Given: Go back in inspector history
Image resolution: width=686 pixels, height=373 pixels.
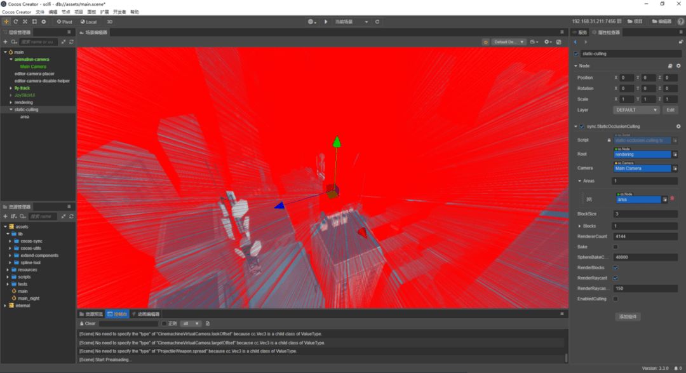Looking at the screenshot, I should pyautogui.click(x=575, y=42).
